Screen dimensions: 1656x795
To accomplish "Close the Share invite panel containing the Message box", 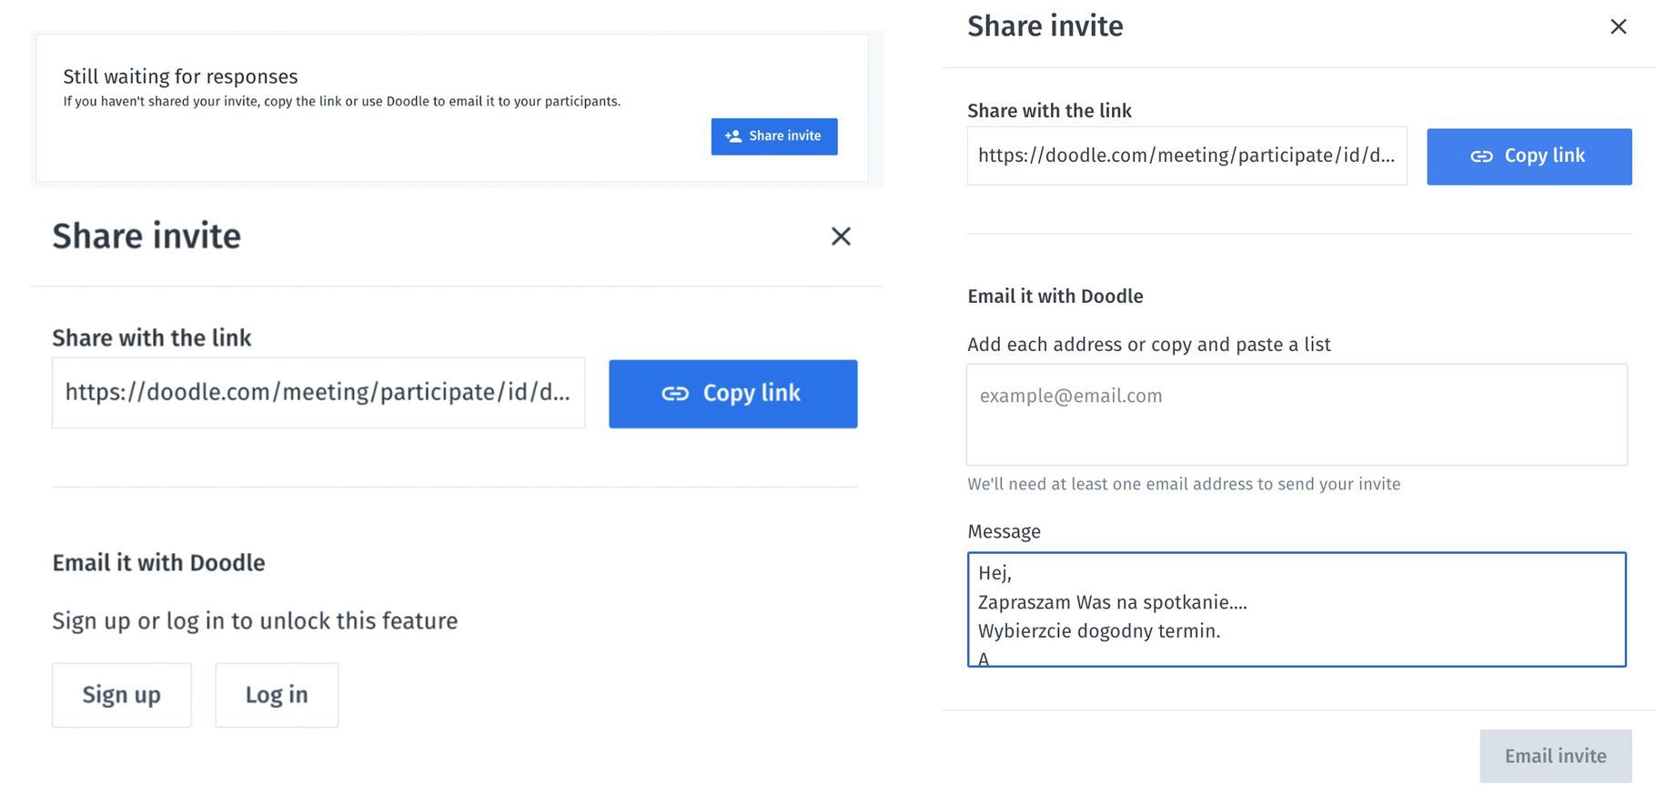I will pyautogui.click(x=1618, y=26).
